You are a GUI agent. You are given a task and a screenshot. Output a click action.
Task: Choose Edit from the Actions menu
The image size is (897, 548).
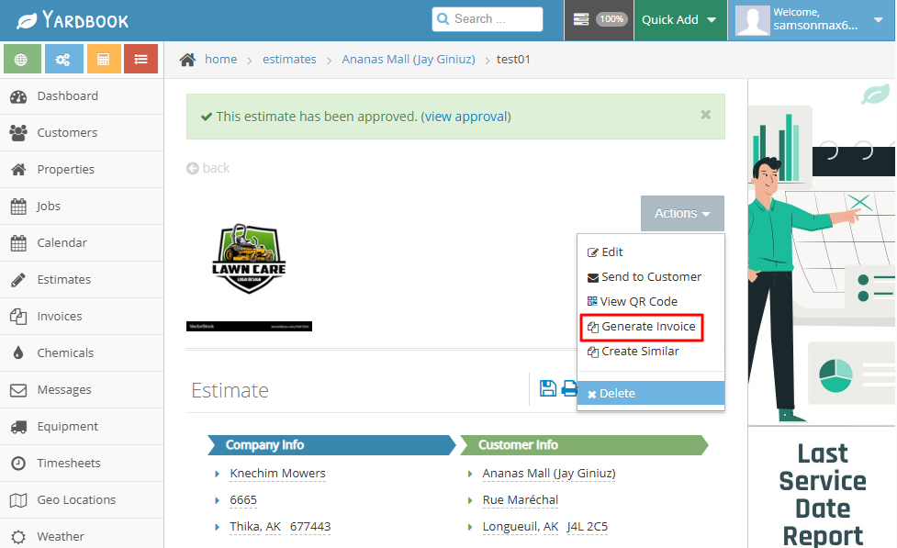(x=651, y=252)
